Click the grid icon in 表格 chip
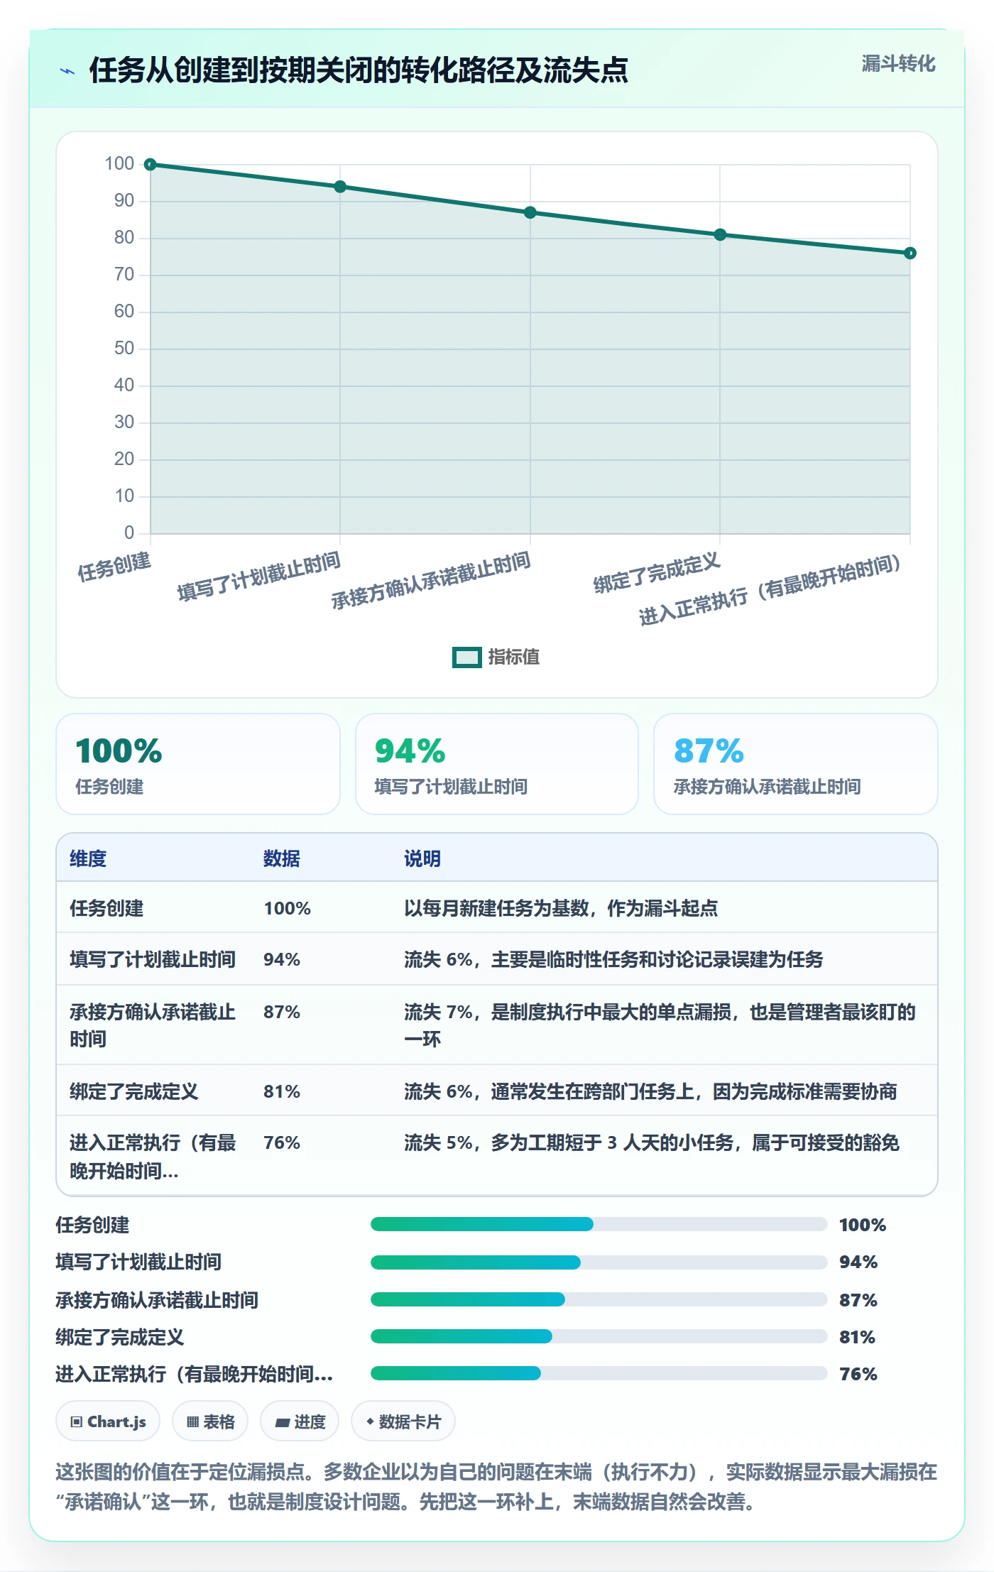Screen dimensions: 994x1572 click(x=192, y=1421)
